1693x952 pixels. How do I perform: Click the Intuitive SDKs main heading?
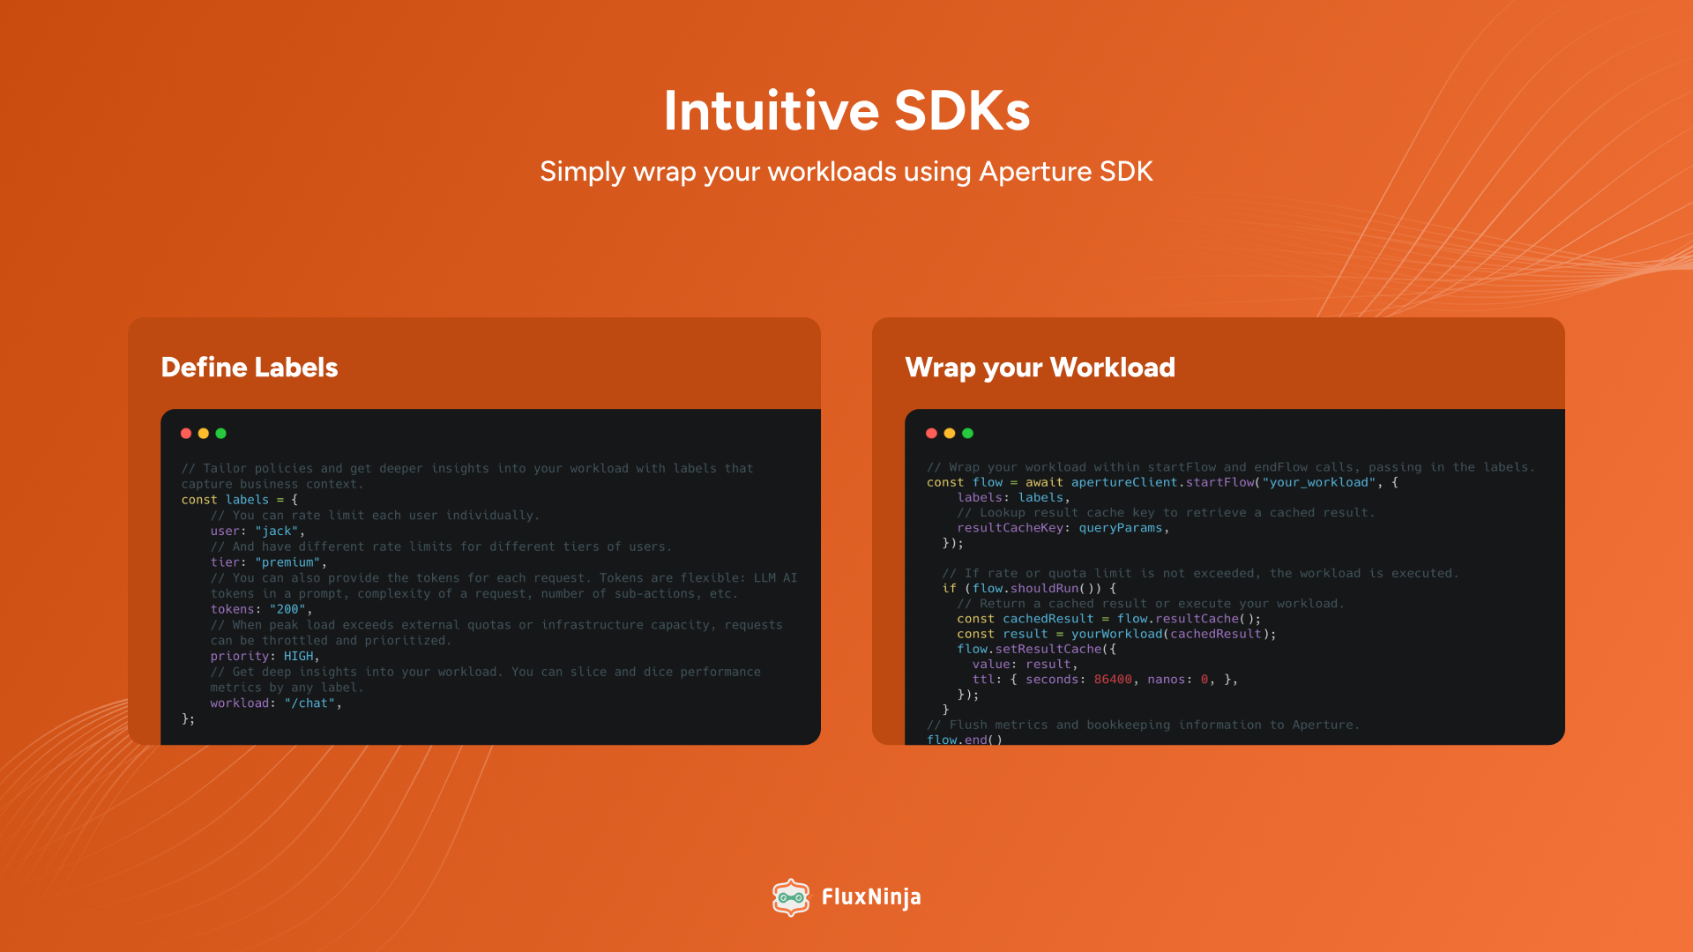point(846,111)
